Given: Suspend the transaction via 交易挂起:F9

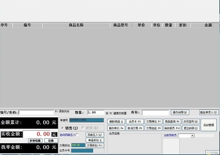Looking at the screenshot, I should (x=153, y=128).
